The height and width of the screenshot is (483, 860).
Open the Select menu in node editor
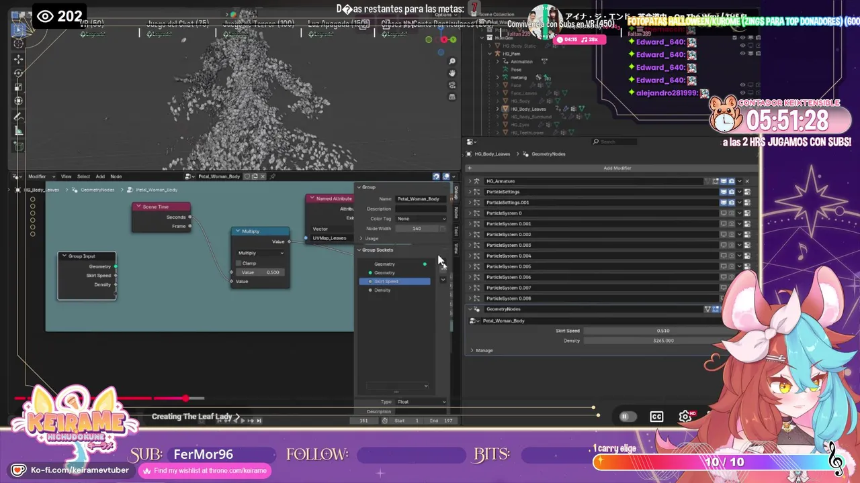click(83, 176)
